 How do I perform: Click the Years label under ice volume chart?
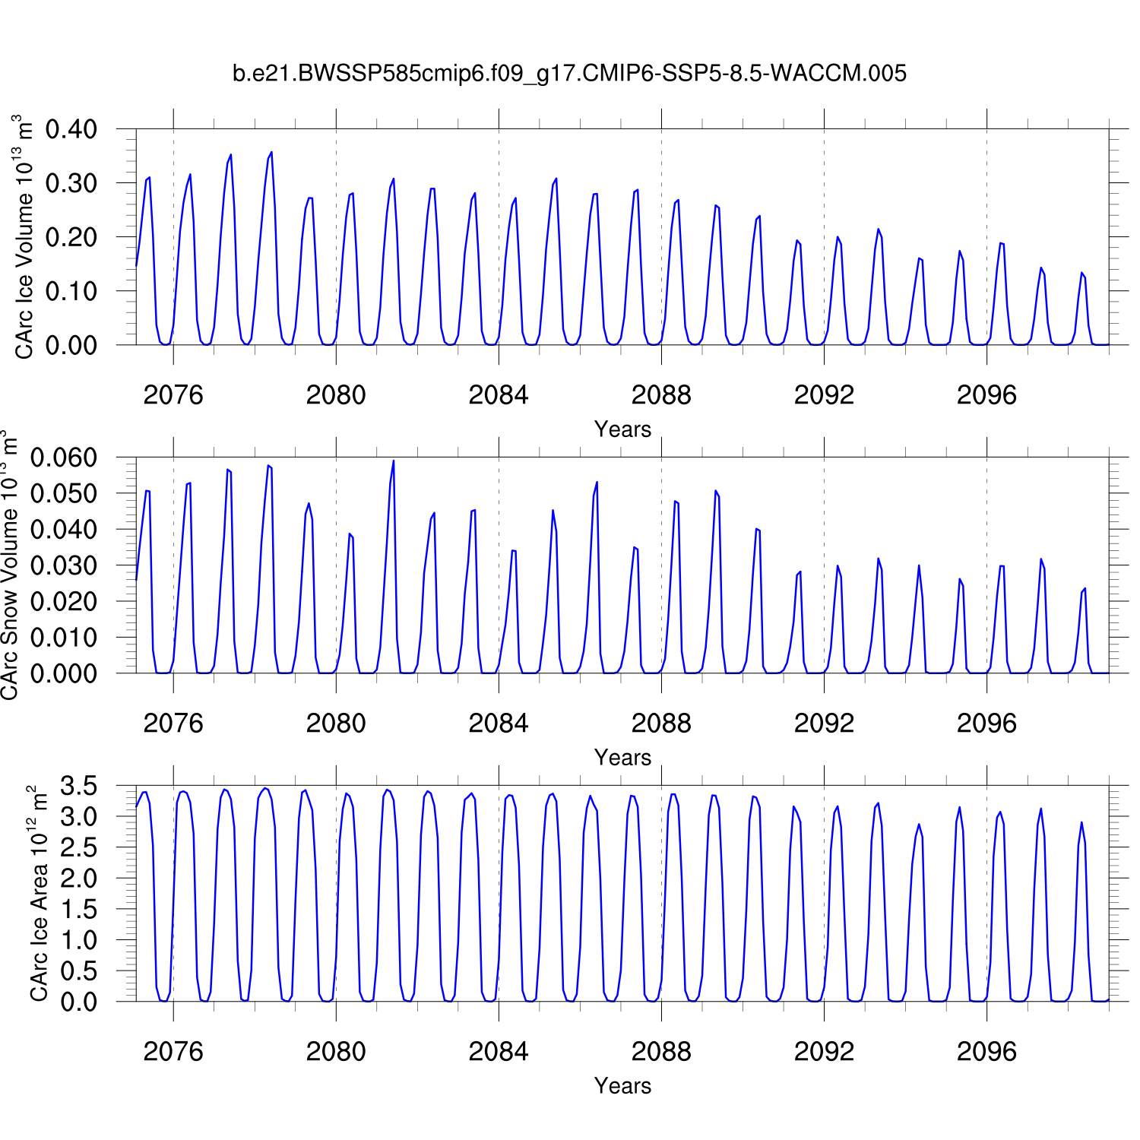(x=622, y=429)
